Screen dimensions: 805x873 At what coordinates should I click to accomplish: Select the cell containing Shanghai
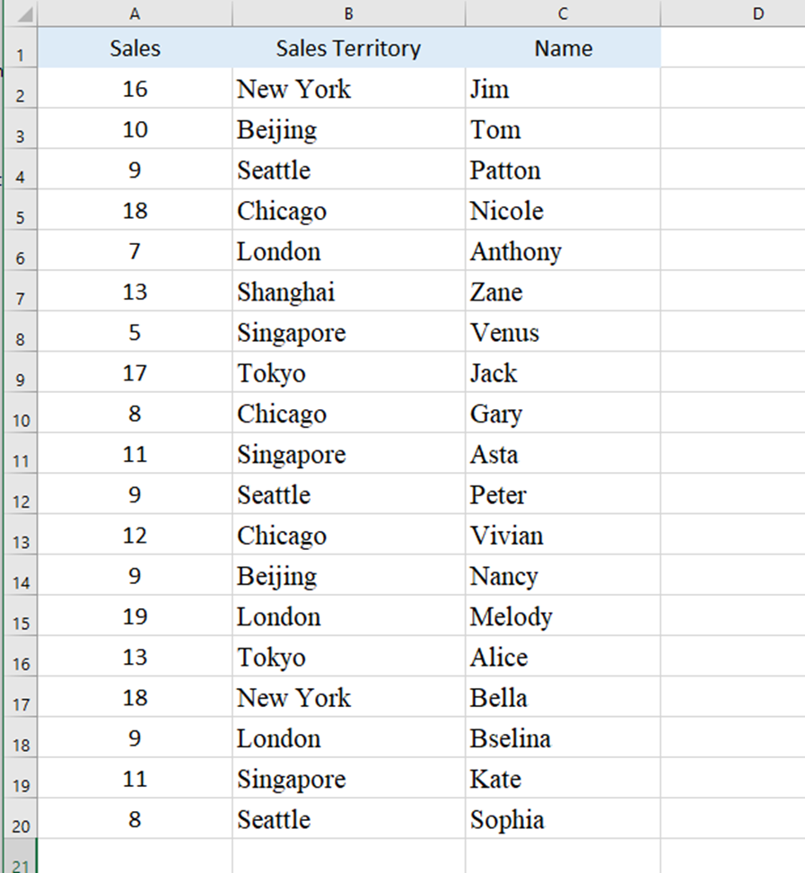[348, 292]
